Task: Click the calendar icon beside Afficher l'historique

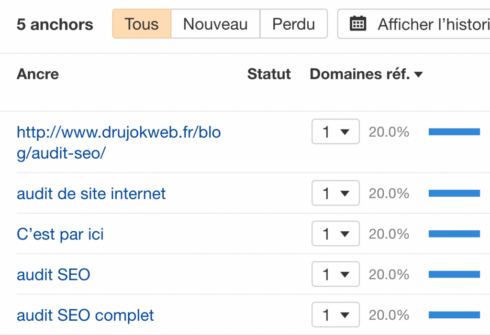Action: pyautogui.click(x=358, y=24)
